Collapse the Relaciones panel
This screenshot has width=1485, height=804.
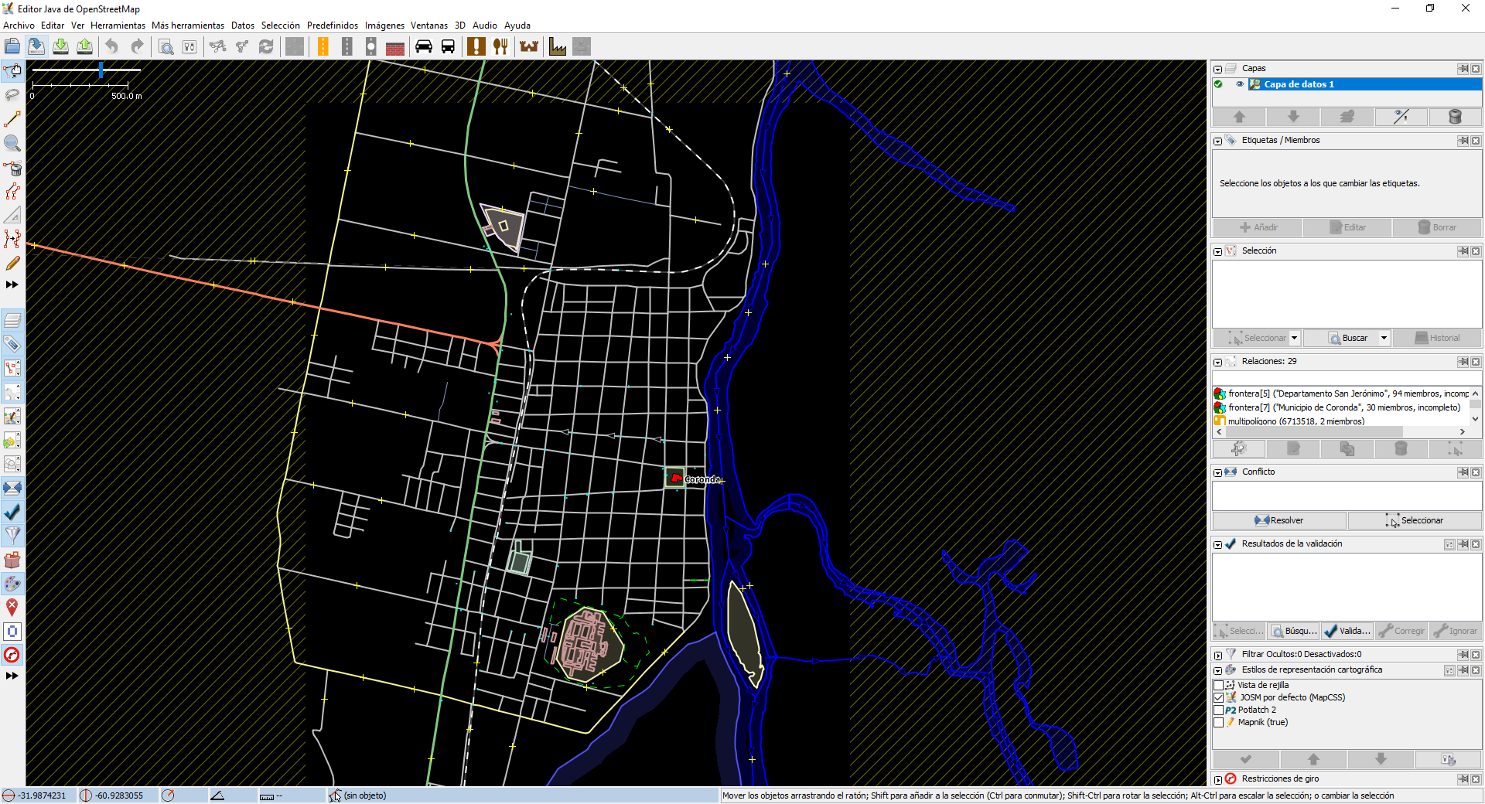click(x=1218, y=362)
